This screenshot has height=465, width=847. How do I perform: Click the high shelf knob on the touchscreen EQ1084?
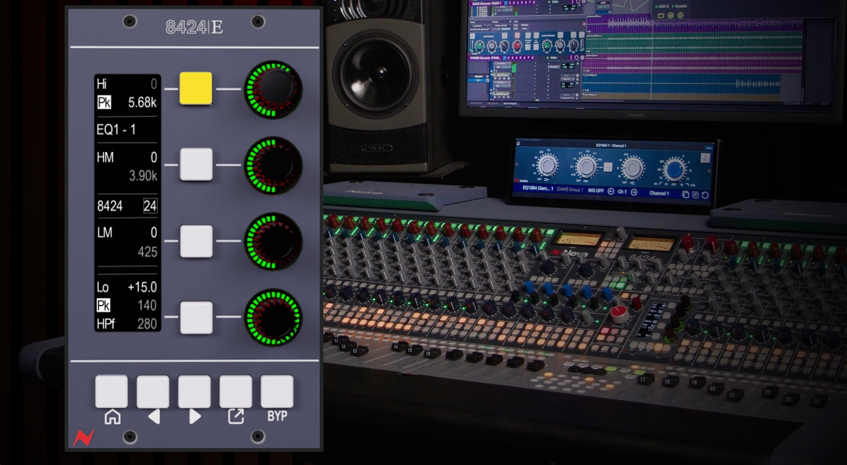[x=633, y=169]
